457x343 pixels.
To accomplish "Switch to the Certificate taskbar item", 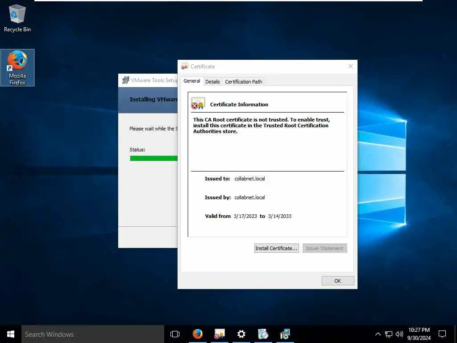I will (220, 334).
